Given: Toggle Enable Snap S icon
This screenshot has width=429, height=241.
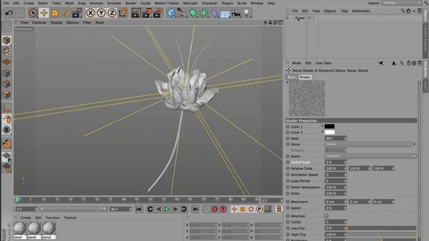Looking at the screenshot, I should 7,130.
